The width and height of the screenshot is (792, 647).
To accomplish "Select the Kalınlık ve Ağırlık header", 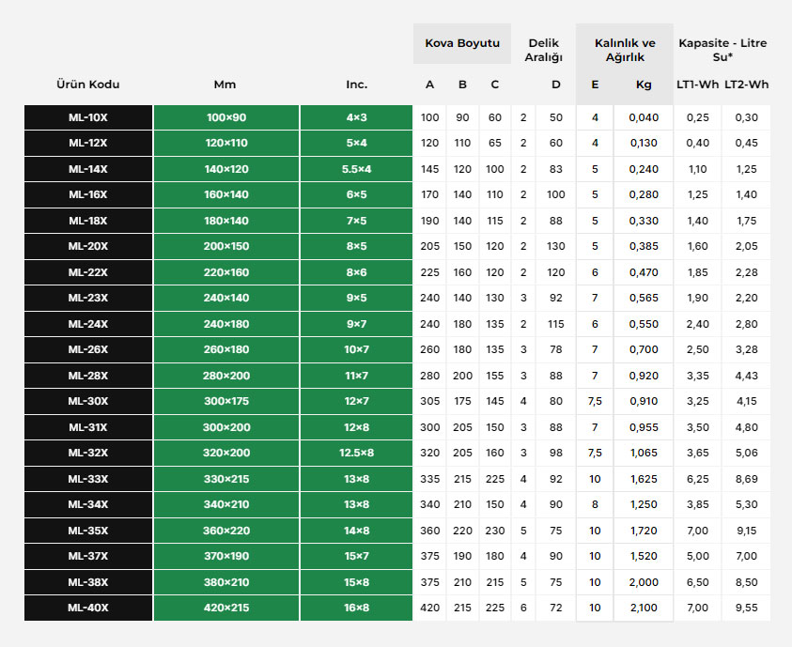I will pos(625,50).
